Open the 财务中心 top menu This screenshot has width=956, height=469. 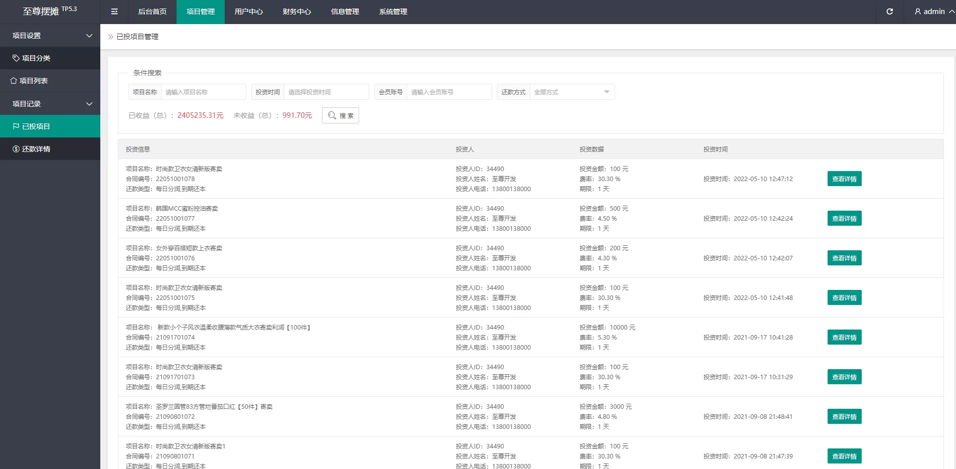pos(296,12)
